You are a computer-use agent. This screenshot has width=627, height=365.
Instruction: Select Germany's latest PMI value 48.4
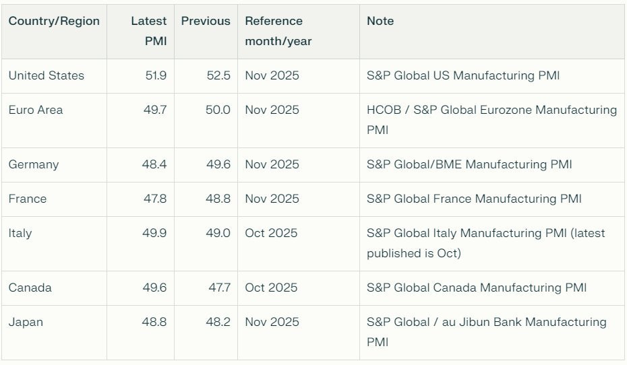155,164
